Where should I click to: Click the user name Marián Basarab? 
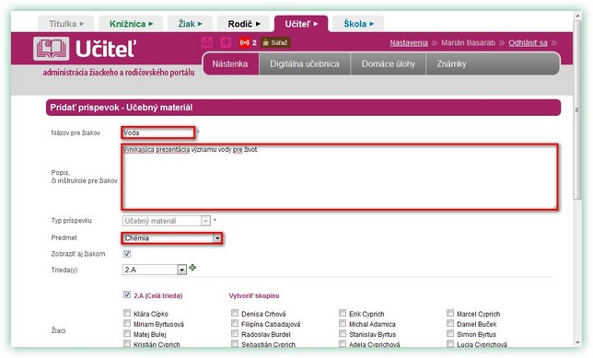click(468, 42)
